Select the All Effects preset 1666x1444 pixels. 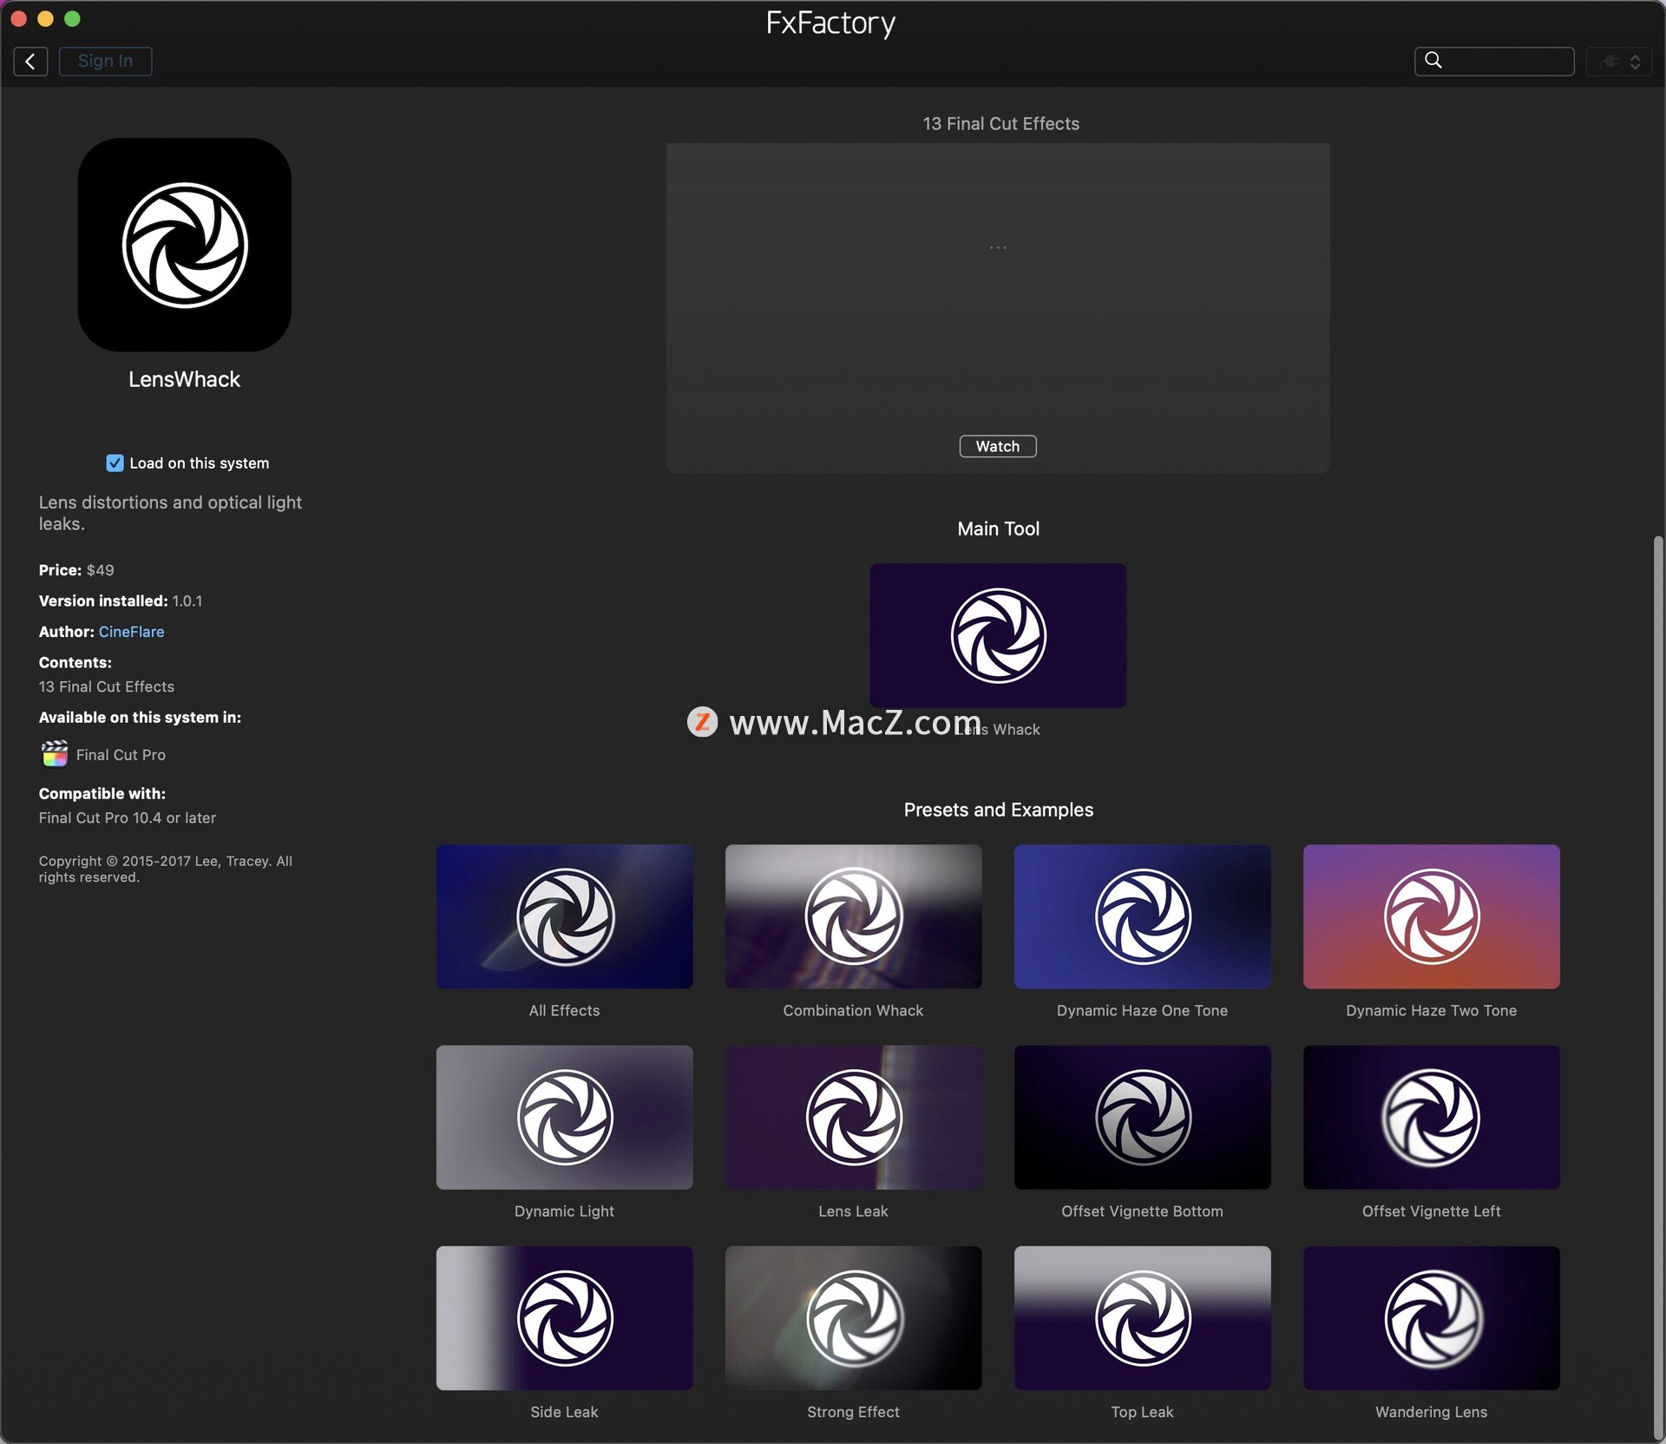click(564, 916)
